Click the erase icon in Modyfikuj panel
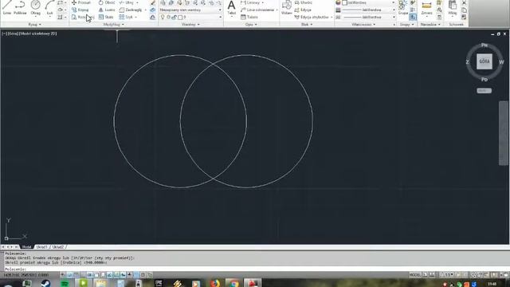Image resolution: width=510 pixels, height=287 pixels. 152,3
